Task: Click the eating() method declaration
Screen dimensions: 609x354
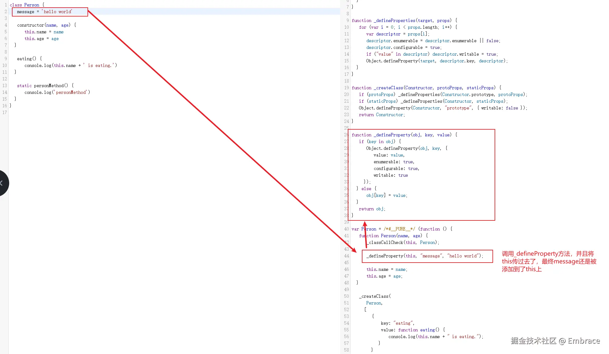Action: click(x=29, y=59)
